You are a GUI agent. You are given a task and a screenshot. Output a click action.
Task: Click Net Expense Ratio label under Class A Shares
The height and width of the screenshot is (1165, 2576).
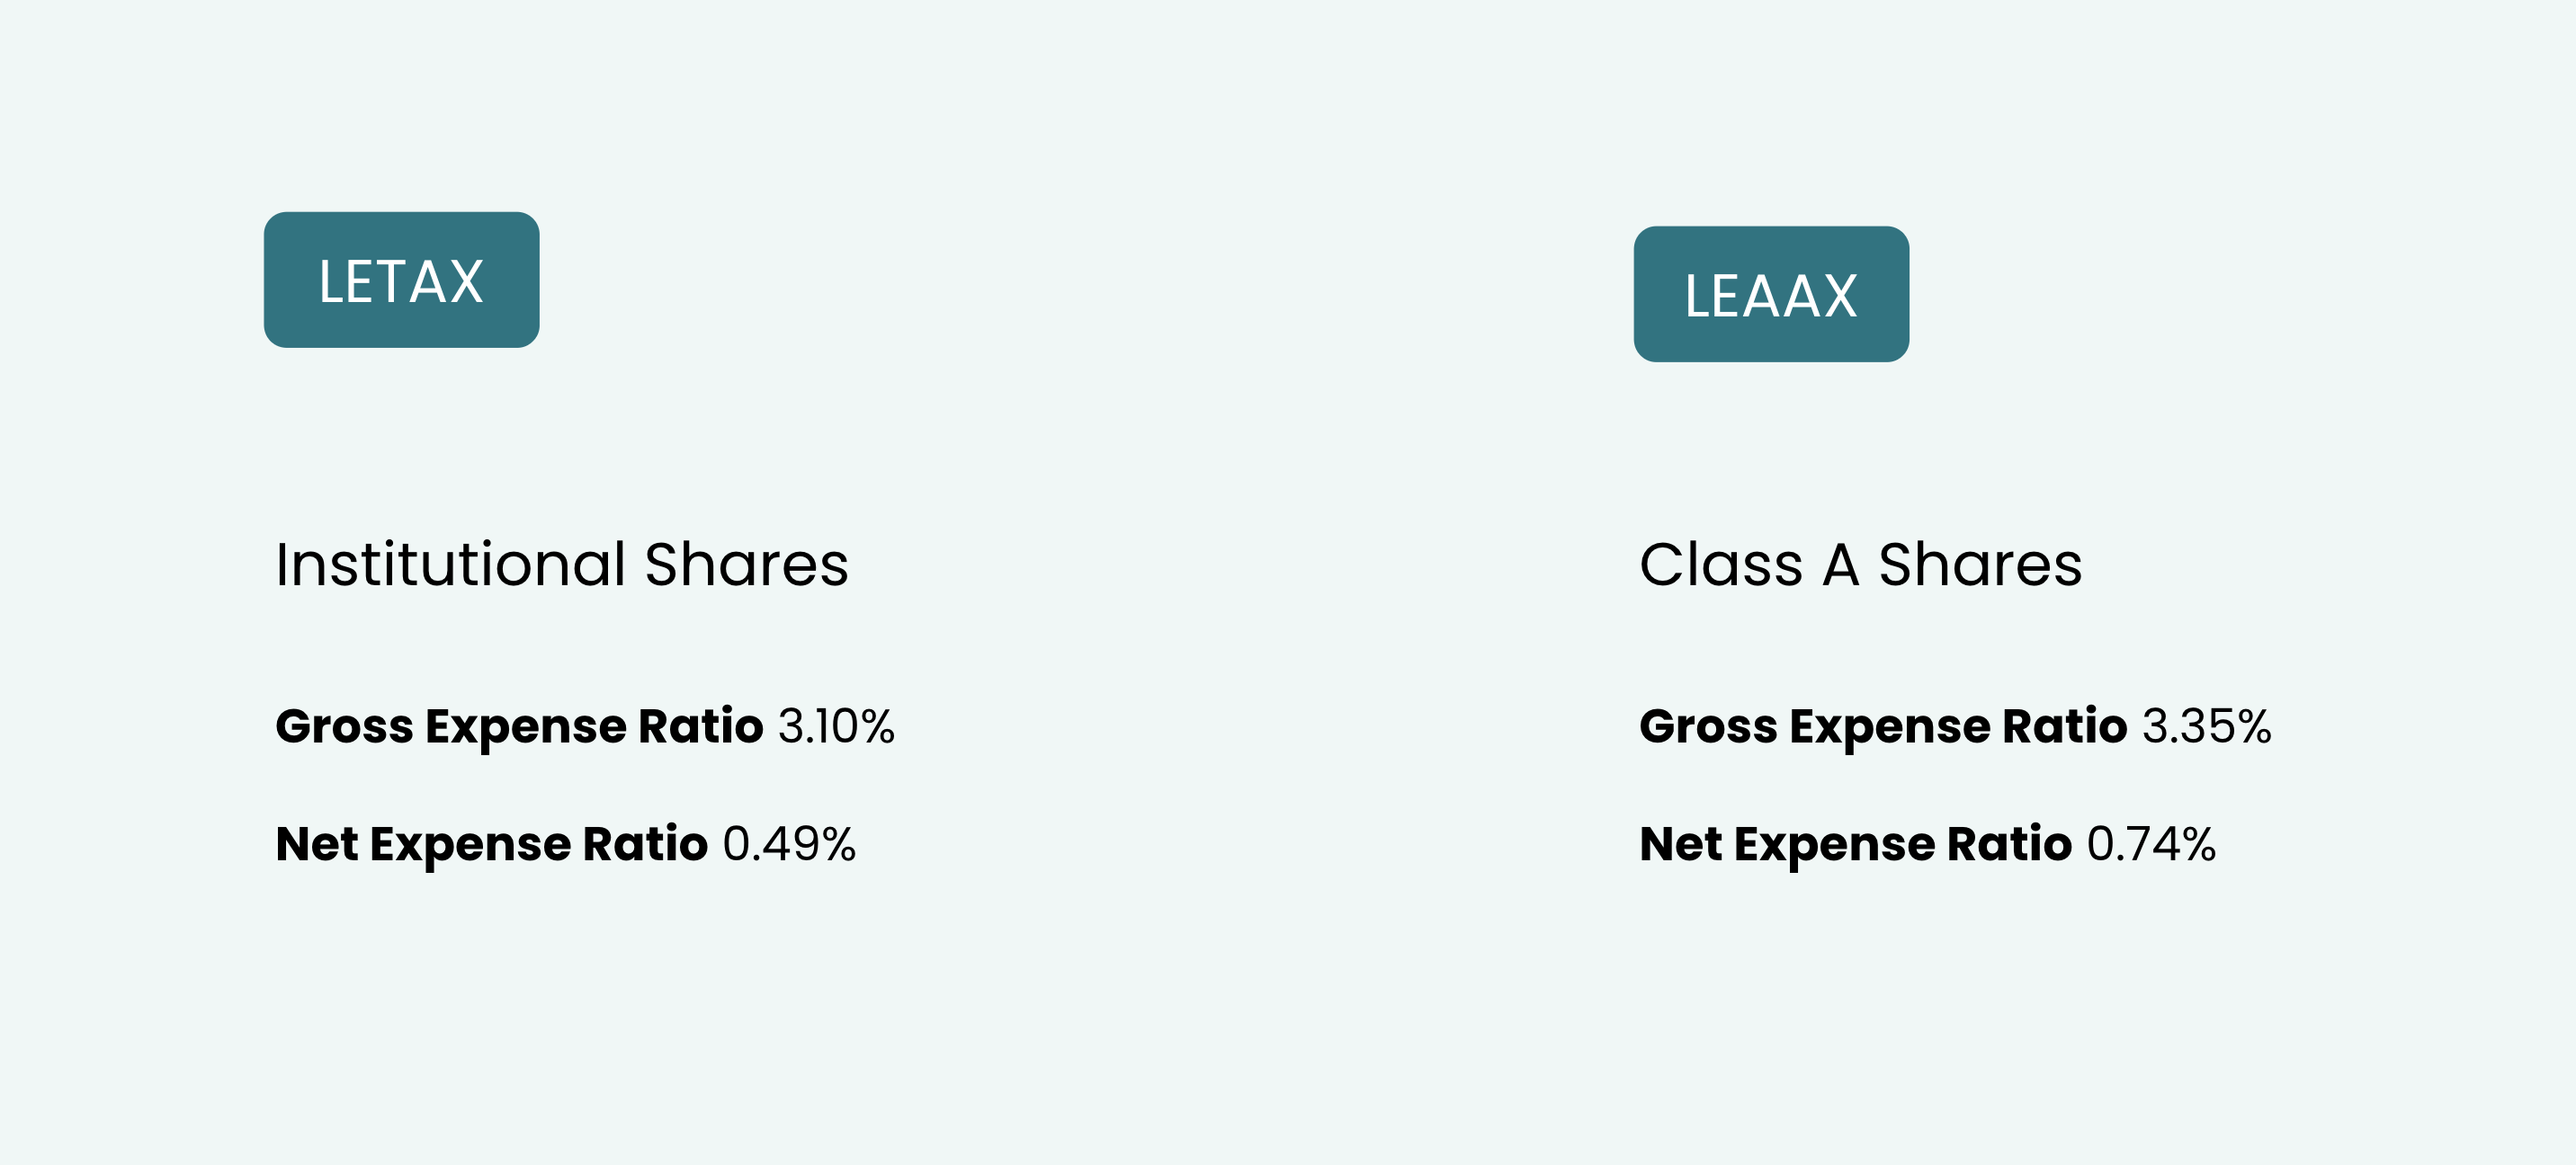(1855, 844)
